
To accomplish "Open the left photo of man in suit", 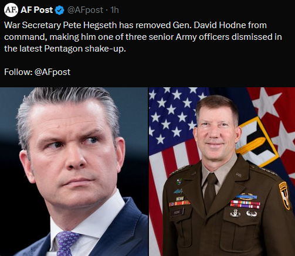I will pos(74,172).
